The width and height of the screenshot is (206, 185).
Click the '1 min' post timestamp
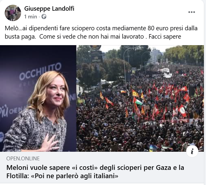coord(31,17)
